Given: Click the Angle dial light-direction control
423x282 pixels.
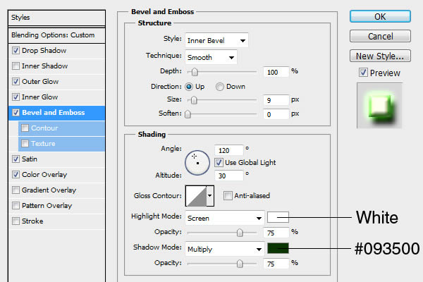Looking at the screenshot, I should pos(197,163).
